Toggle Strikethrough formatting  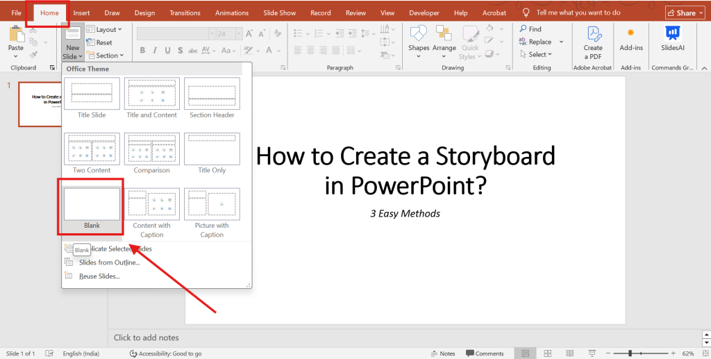[193, 51]
